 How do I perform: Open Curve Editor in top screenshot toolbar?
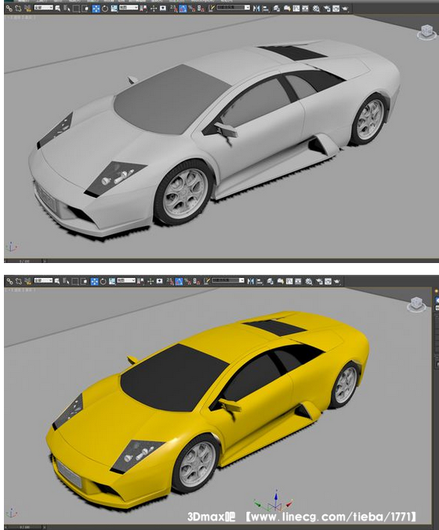[296, 8]
